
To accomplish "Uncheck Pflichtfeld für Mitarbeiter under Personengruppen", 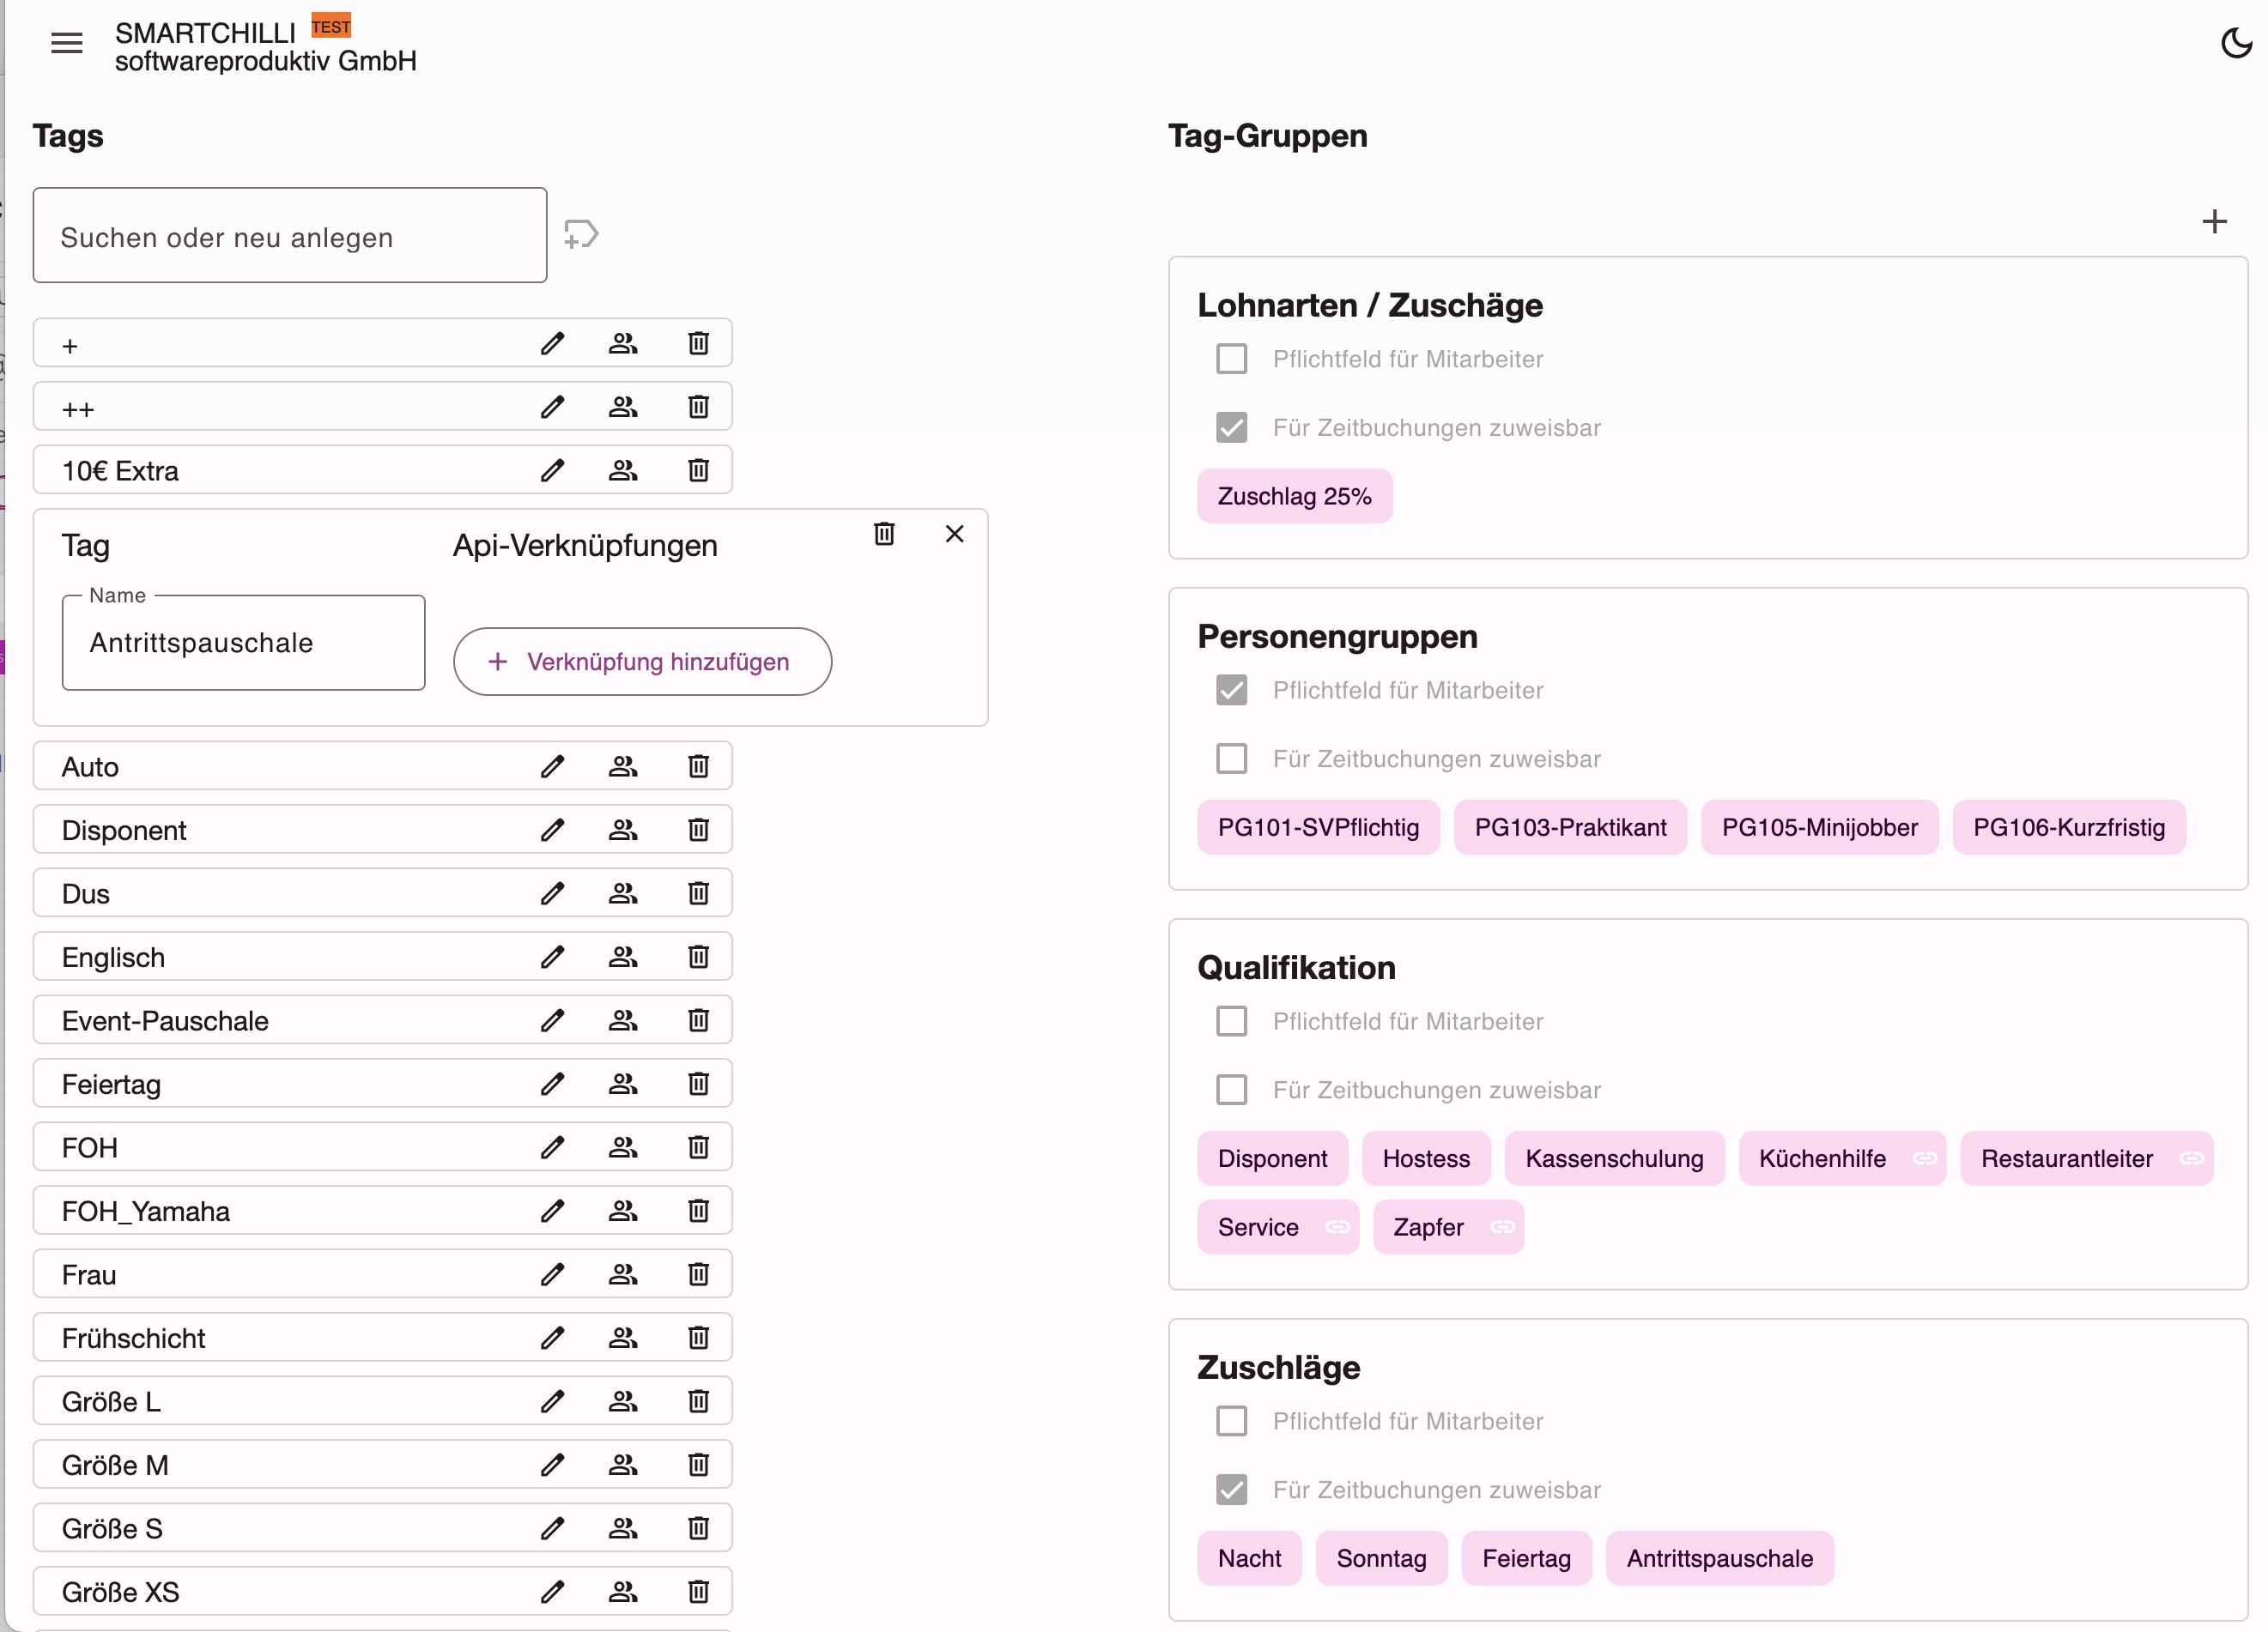I will pyautogui.click(x=1231, y=691).
